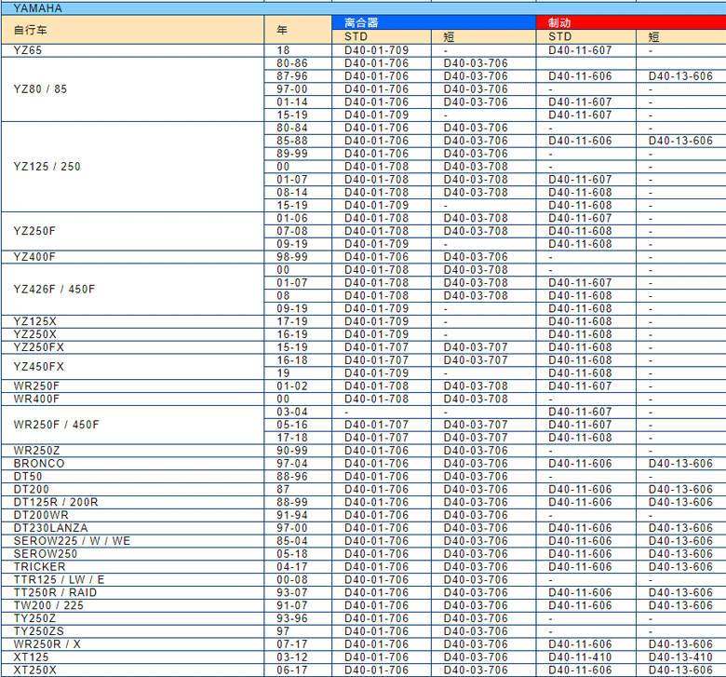
Task: Click the 85-88 year cell
Action: tap(298, 141)
